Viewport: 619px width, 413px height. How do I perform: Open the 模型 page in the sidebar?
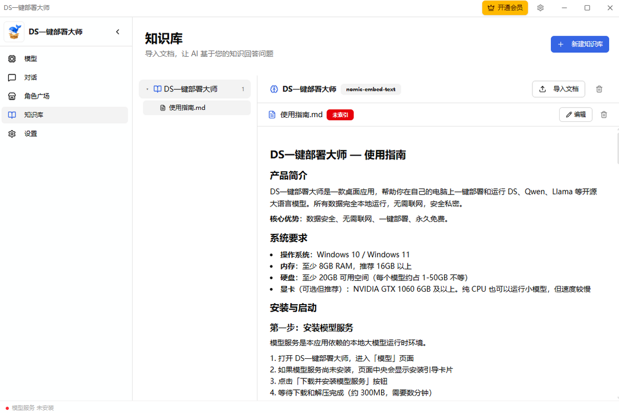[64, 59]
